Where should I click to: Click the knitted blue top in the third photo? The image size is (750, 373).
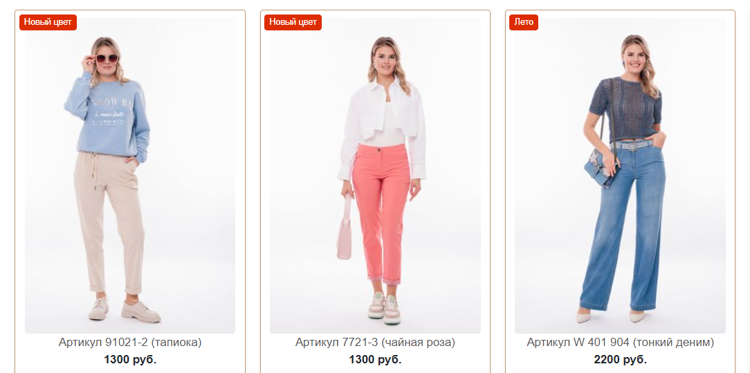[x=625, y=109]
